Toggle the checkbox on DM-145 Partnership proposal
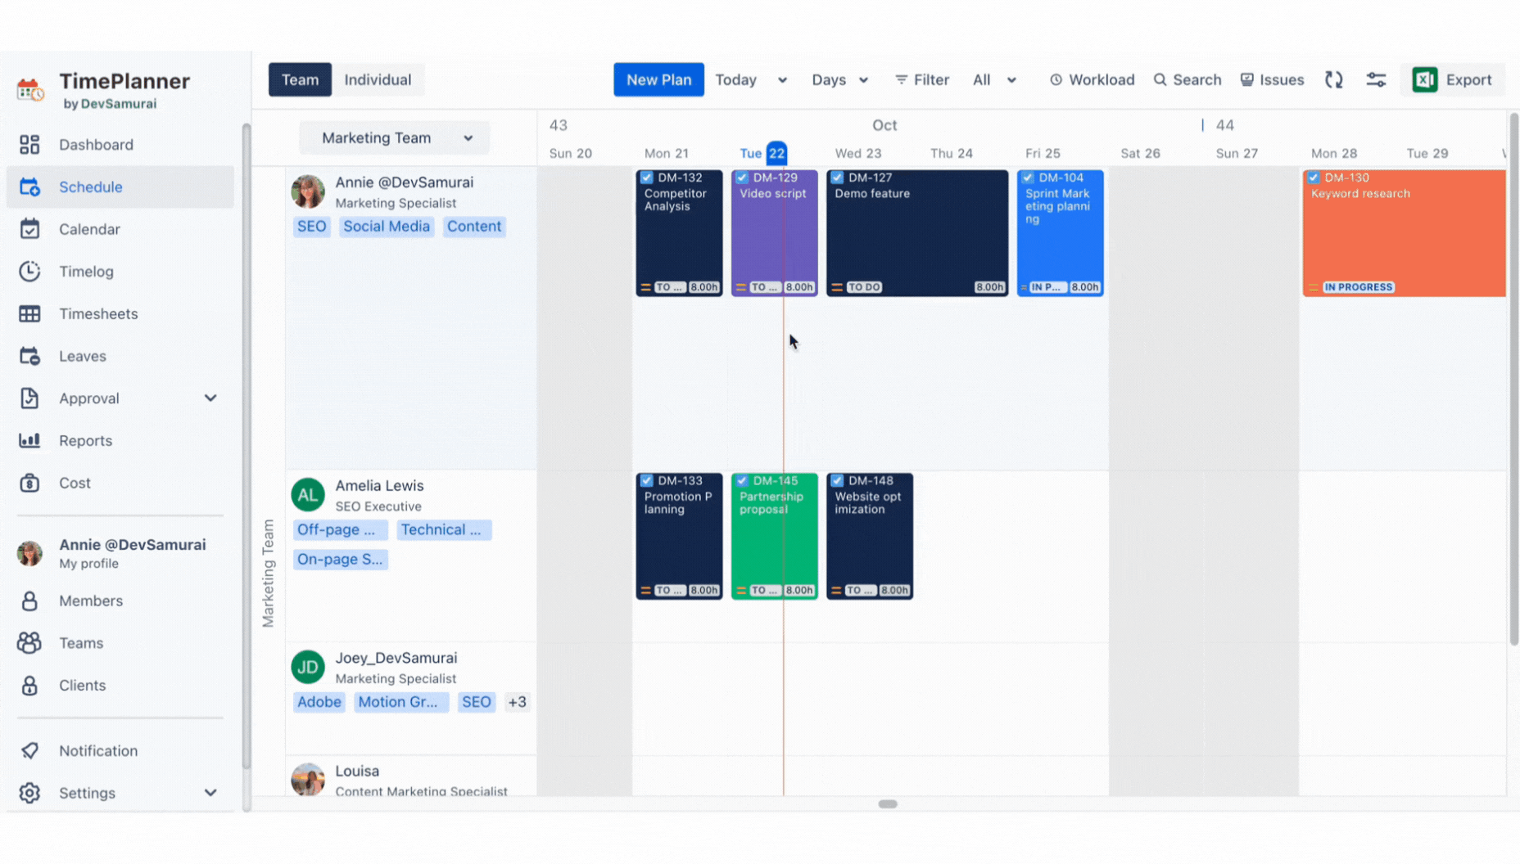1520x864 pixels. coord(742,480)
